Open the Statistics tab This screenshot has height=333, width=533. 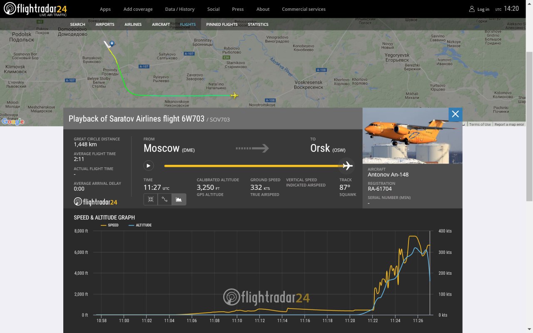(x=258, y=24)
